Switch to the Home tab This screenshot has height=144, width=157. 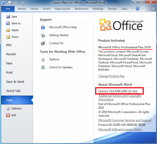coord(35,9)
